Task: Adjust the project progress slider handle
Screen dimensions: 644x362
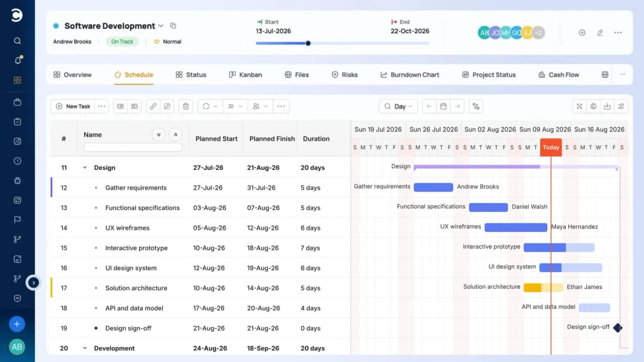Action: point(308,43)
